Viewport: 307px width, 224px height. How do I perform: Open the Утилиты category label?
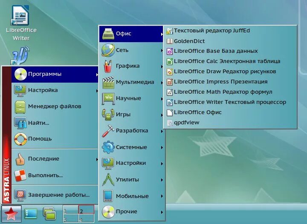click(127, 179)
